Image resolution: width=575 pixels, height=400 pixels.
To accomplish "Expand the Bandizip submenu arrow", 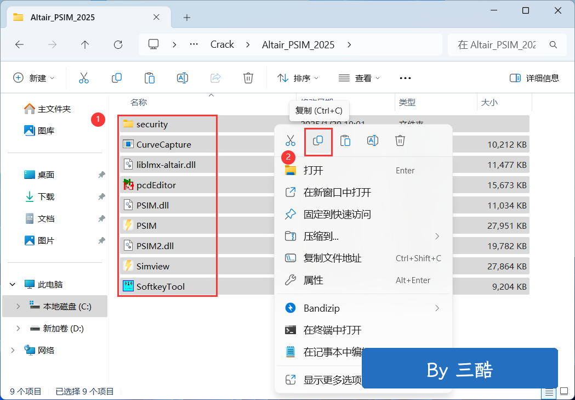I will pyautogui.click(x=437, y=308).
